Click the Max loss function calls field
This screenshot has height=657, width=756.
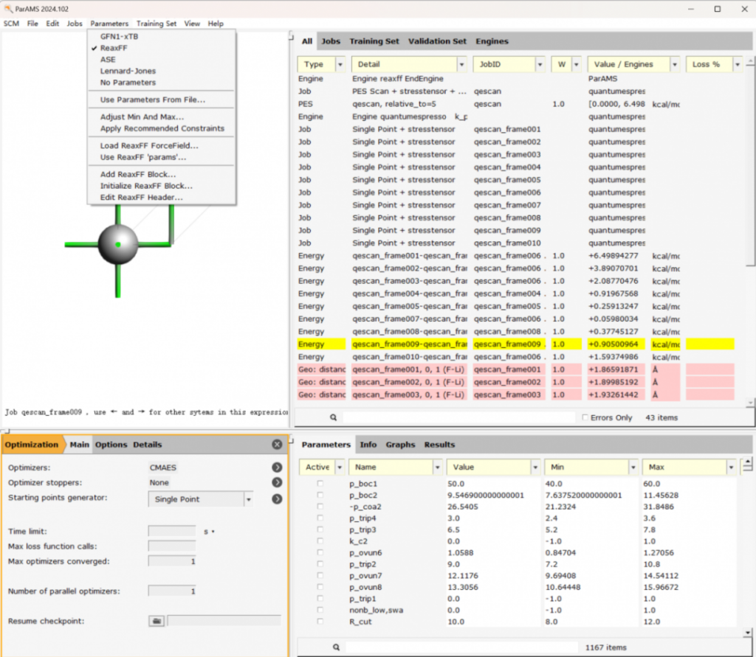[172, 546]
